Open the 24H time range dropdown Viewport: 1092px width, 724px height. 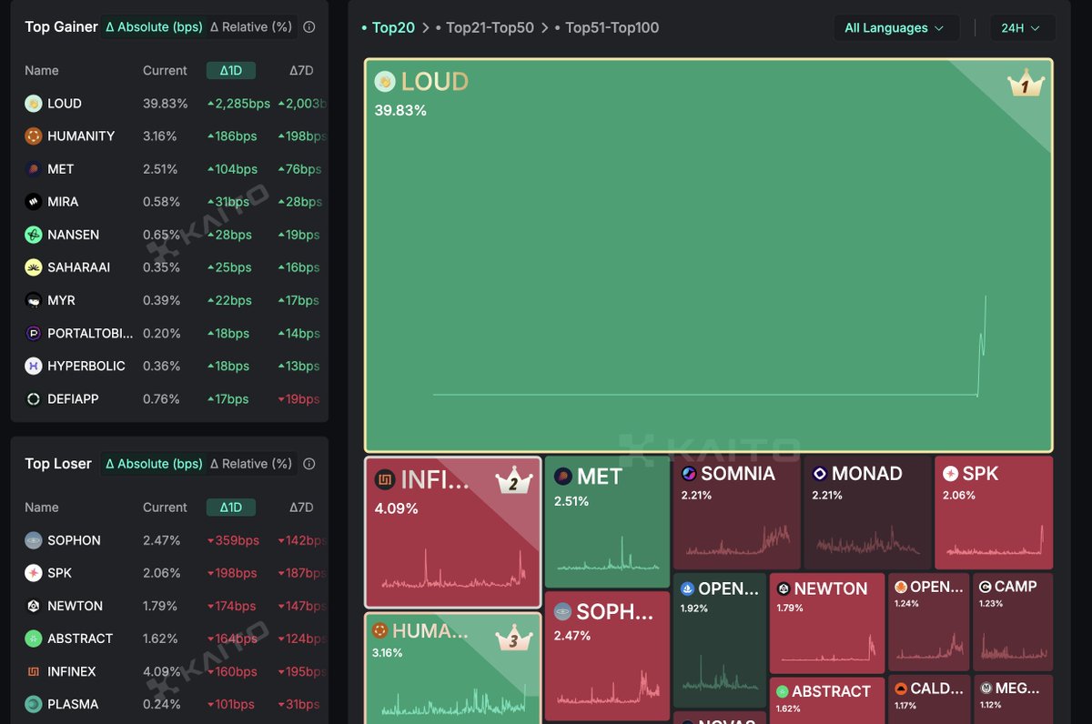coord(1022,28)
